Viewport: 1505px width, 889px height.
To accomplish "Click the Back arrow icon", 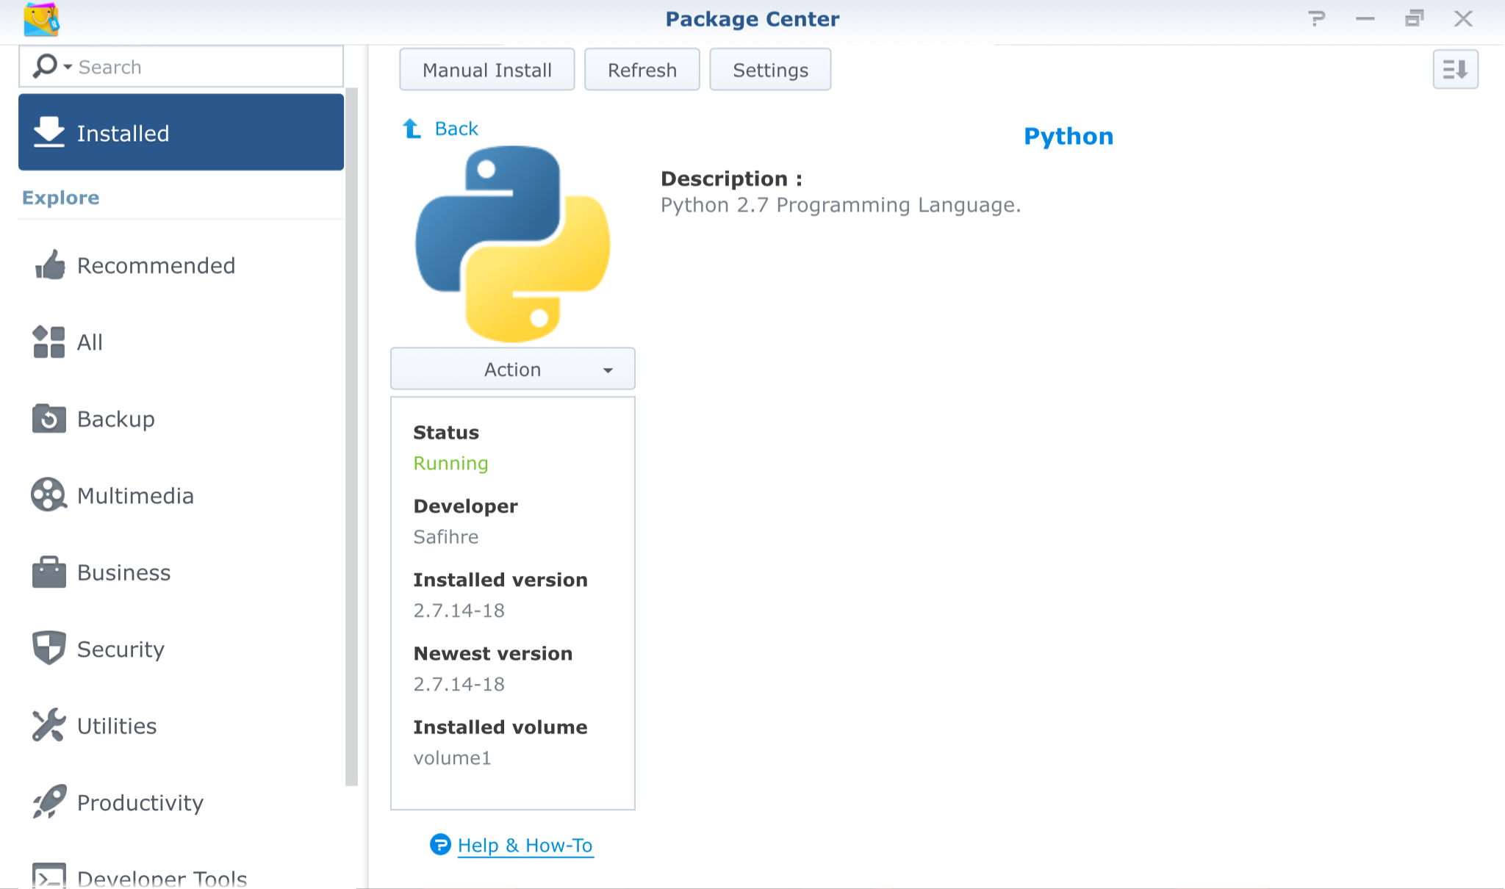I will click(412, 129).
